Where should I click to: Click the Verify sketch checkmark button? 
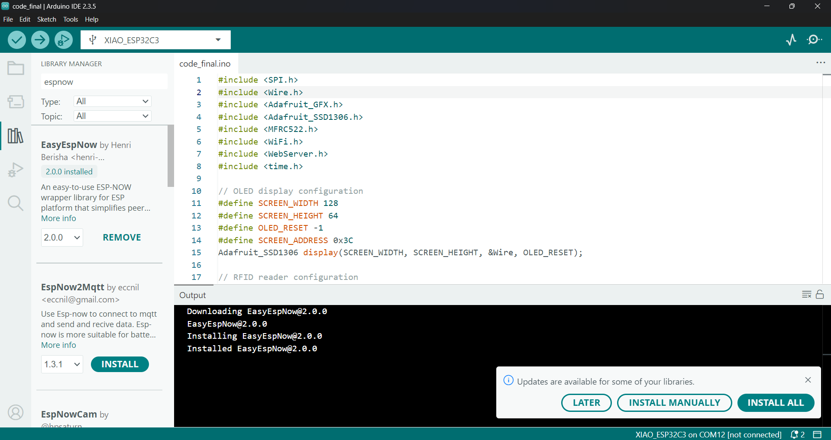click(x=16, y=40)
